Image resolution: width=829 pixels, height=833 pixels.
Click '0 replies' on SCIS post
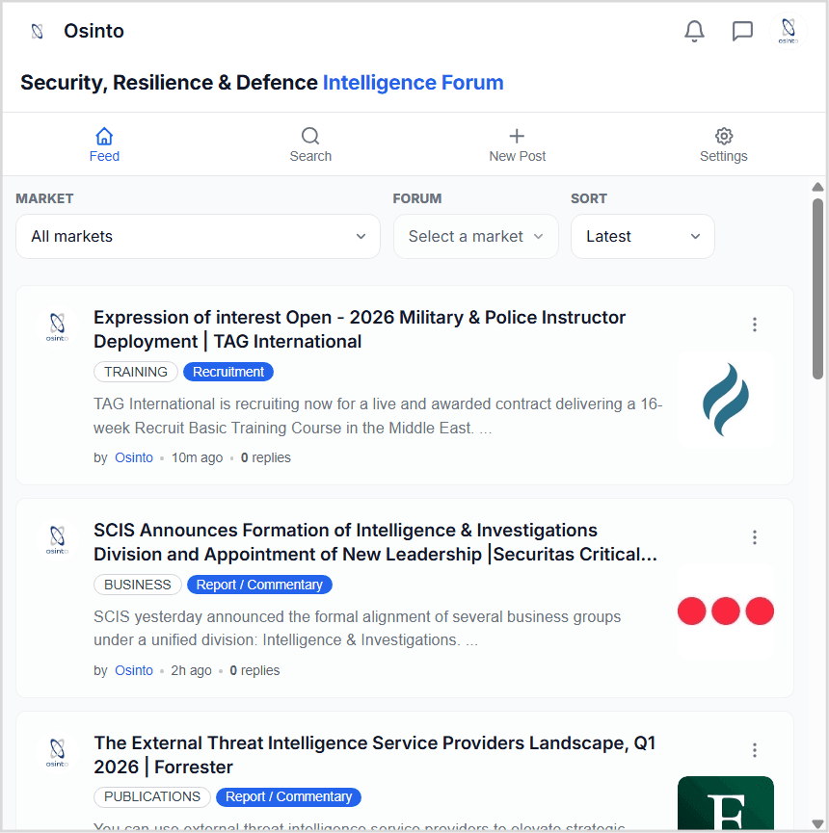[x=254, y=670]
